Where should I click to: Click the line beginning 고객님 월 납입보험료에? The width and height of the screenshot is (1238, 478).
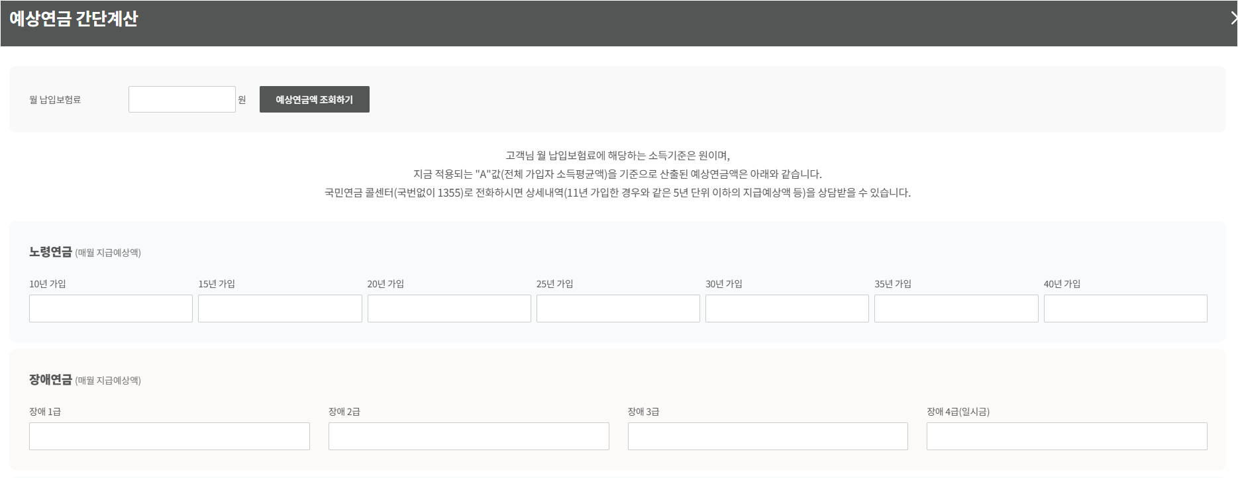tap(617, 156)
